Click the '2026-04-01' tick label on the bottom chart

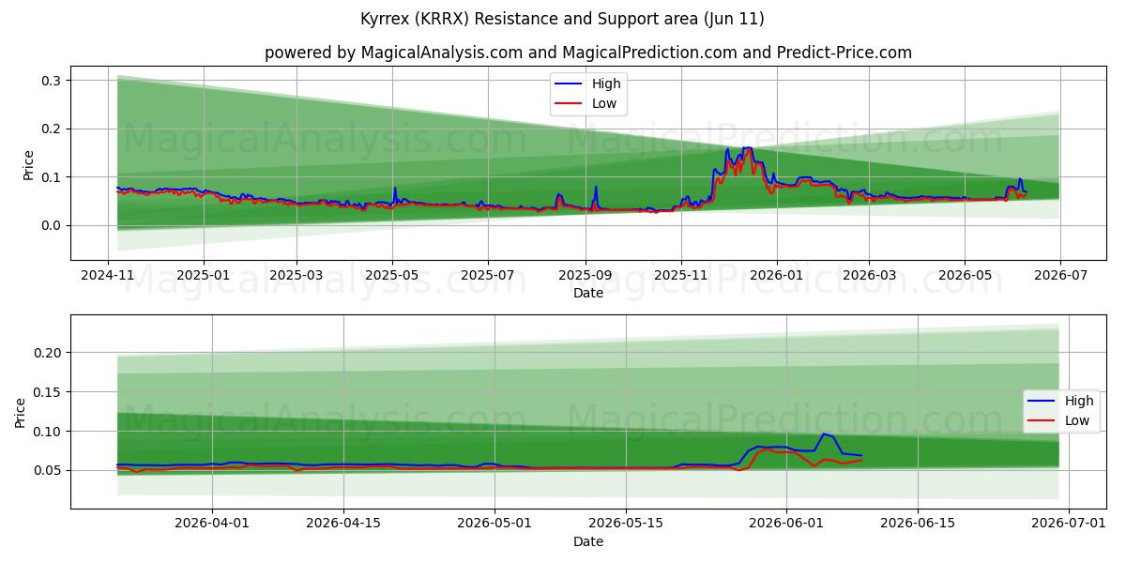212,524
